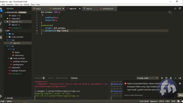Collapse the js folder
Viewport: 183px width, 103px height.
[x=9, y=49]
